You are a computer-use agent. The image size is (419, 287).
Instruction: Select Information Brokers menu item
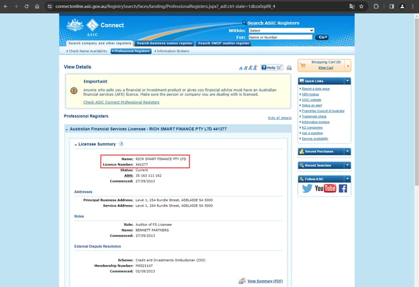coord(172,51)
